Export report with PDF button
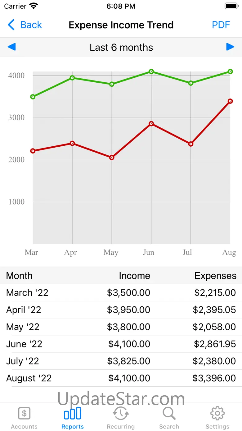The image size is (242, 431). [x=221, y=25]
